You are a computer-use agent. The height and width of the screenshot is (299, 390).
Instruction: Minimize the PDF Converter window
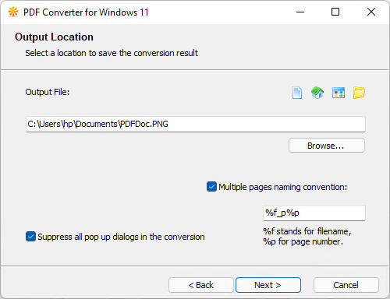(300, 12)
